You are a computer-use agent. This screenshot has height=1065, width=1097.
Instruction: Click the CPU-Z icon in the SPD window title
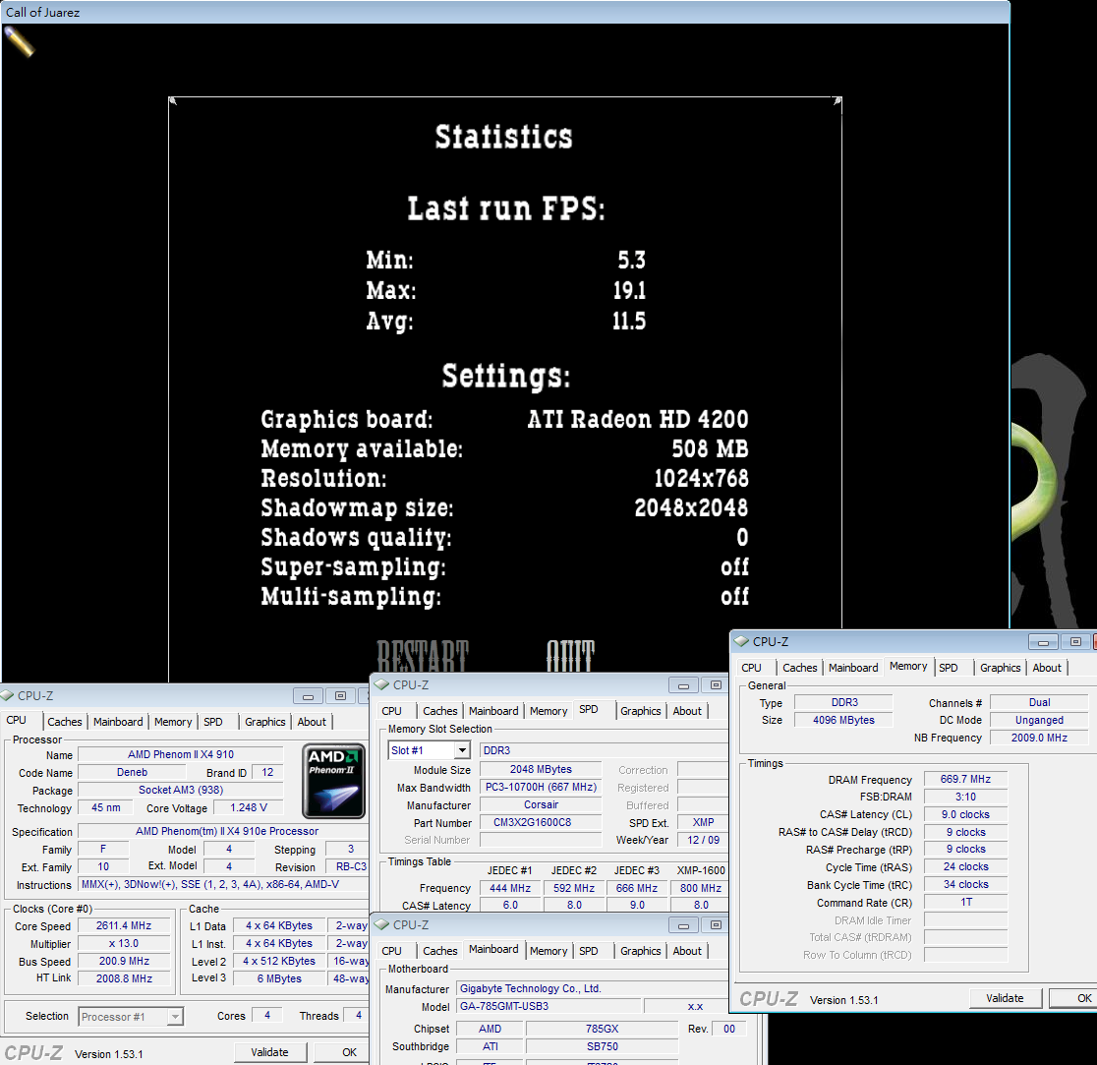pyautogui.click(x=381, y=685)
